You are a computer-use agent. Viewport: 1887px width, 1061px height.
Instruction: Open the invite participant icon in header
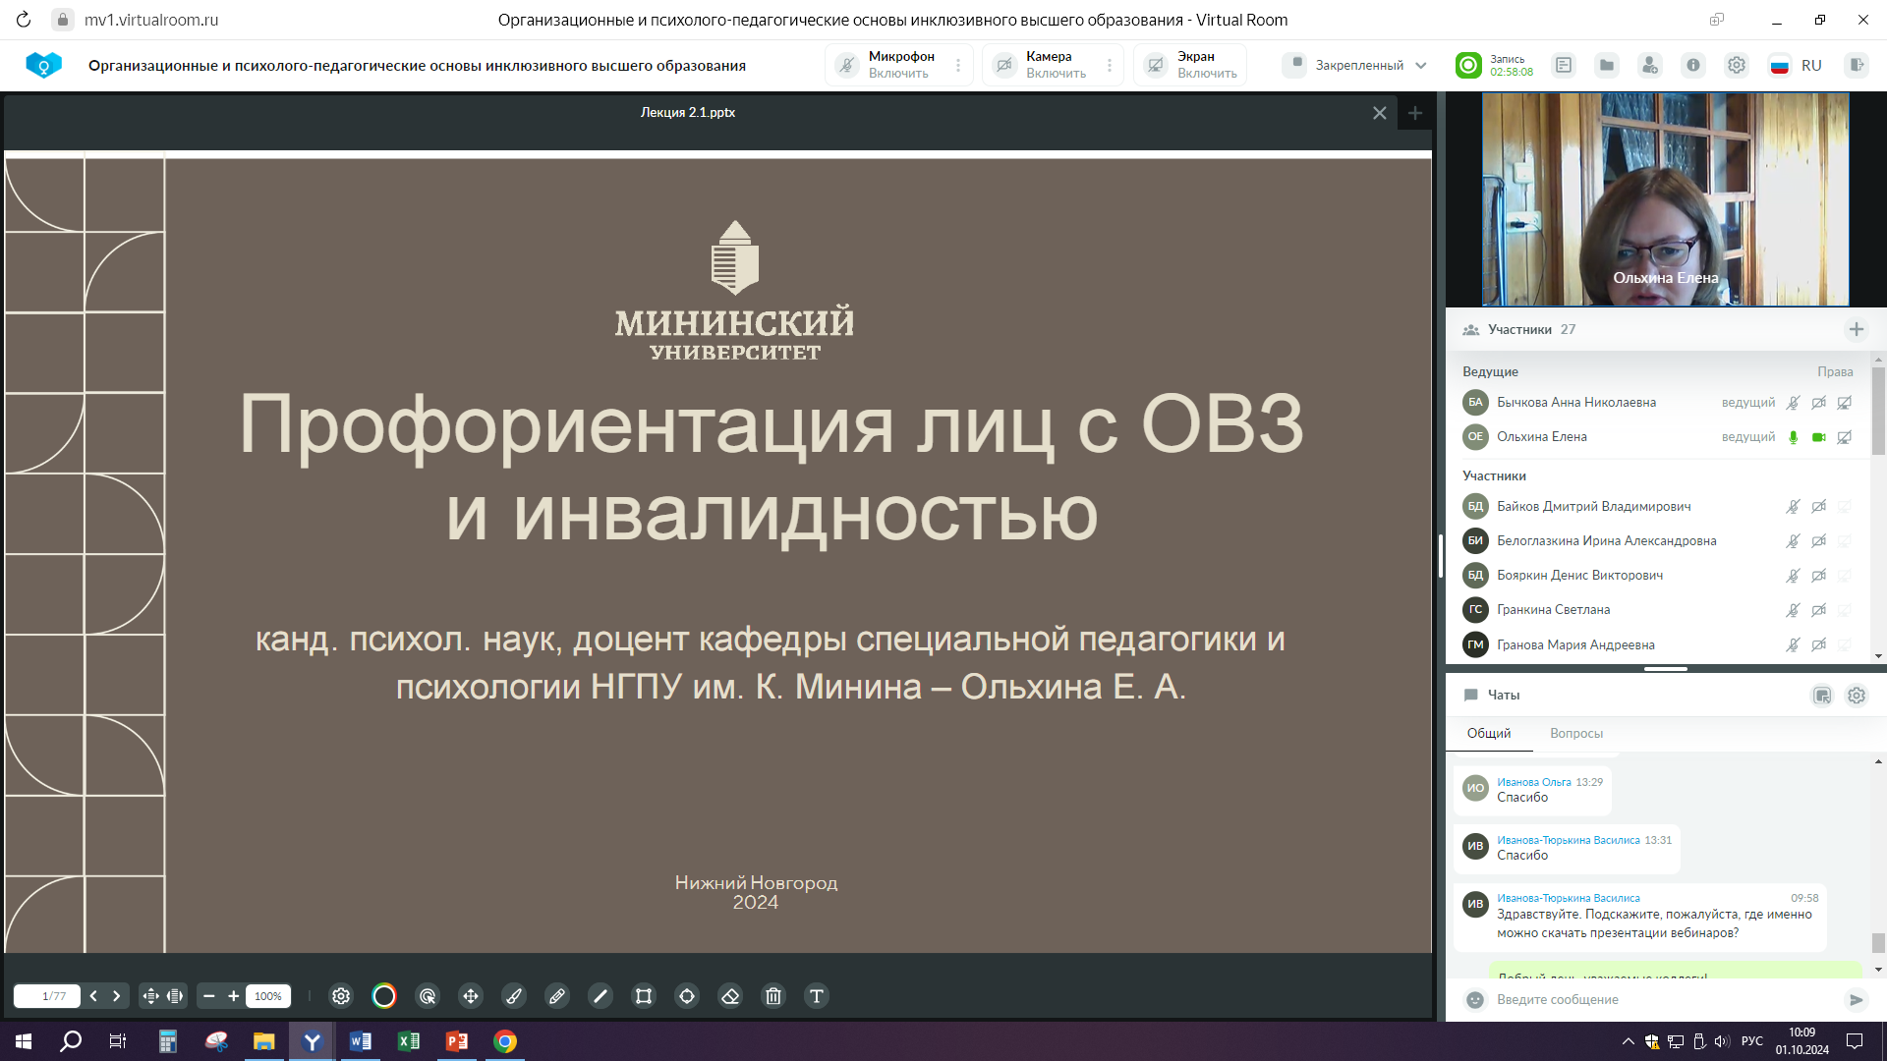tap(1649, 65)
